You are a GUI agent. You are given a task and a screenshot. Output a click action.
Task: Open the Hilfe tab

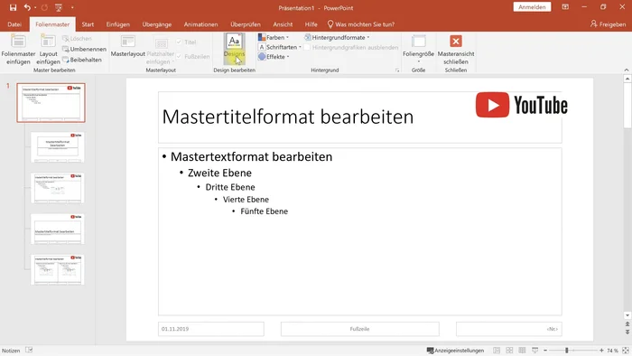tap(311, 24)
